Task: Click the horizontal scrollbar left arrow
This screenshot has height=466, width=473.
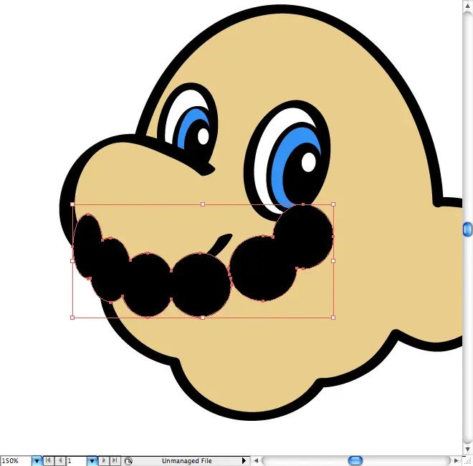Action: pos(256,460)
